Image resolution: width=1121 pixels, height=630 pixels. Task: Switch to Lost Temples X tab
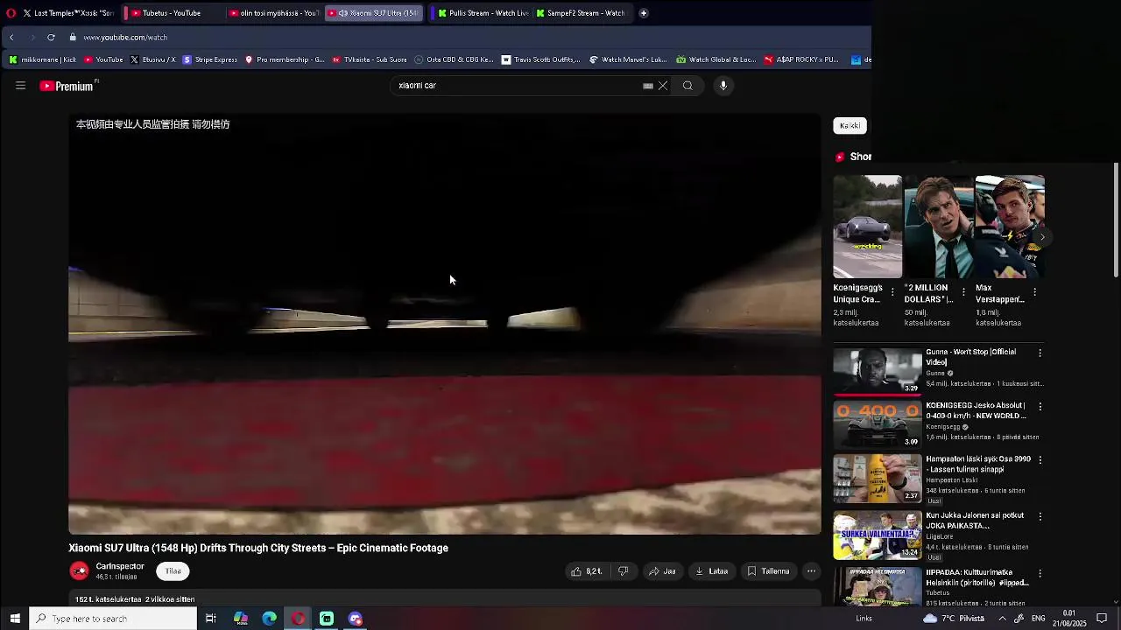tap(68, 13)
